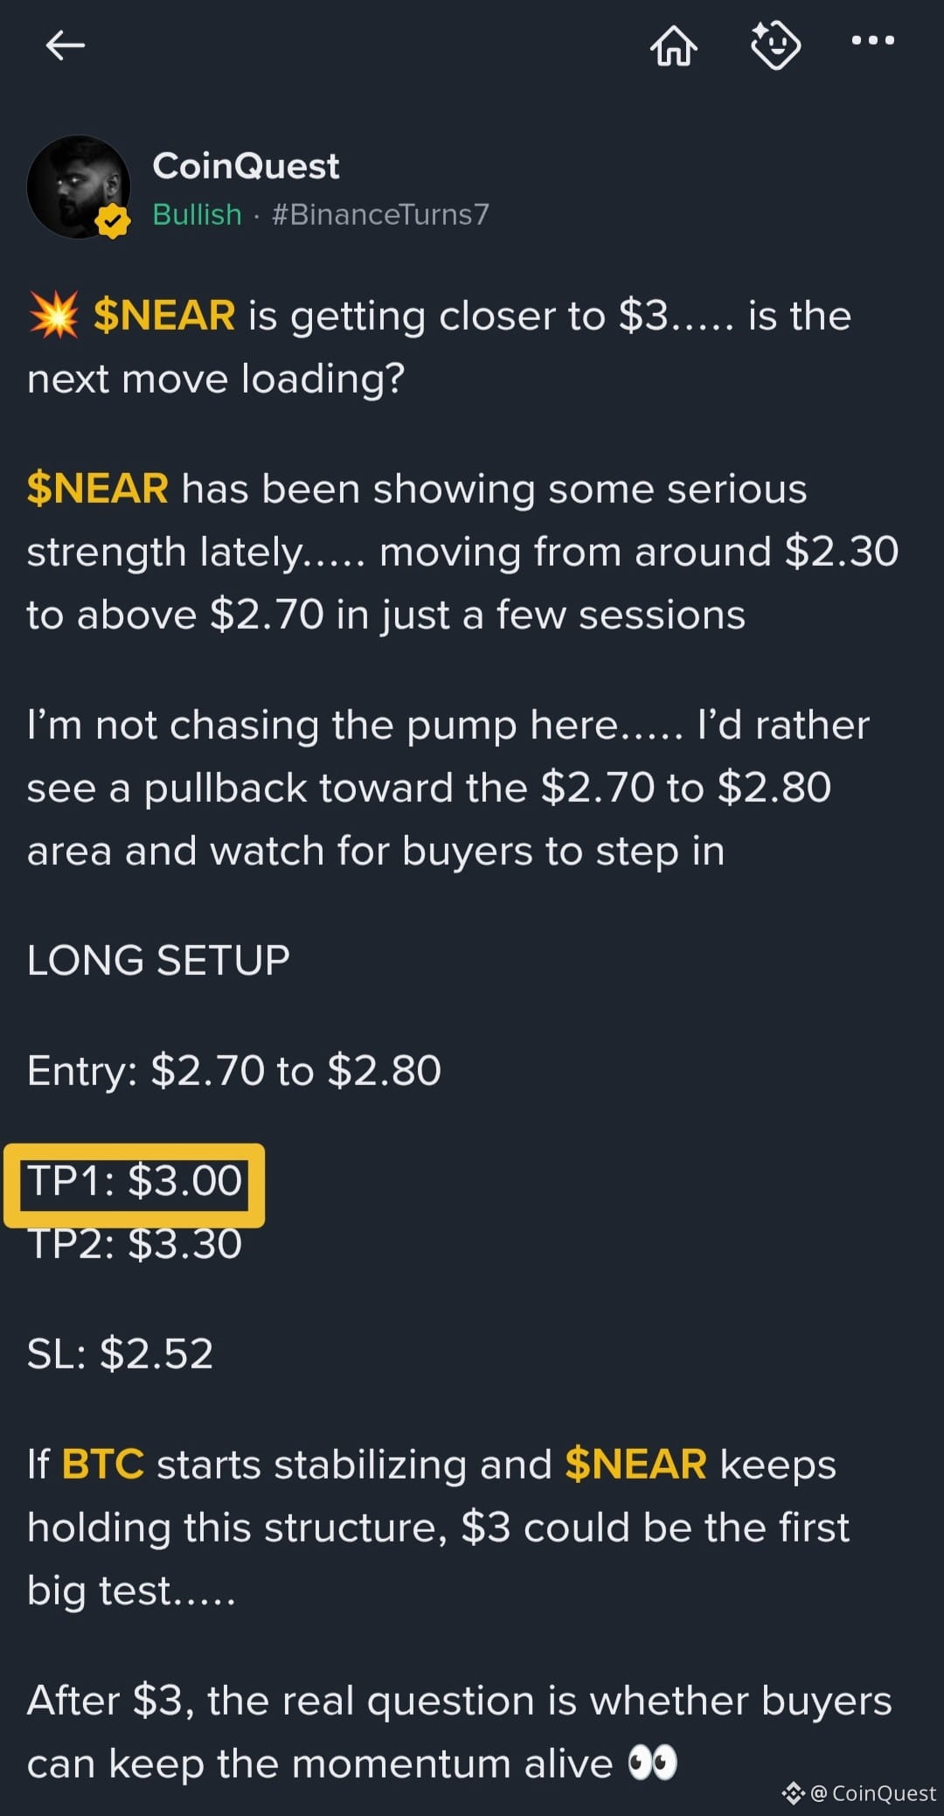The width and height of the screenshot is (944, 1816).
Task: Tap the smiley AI assistant icon
Action: pos(775,45)
